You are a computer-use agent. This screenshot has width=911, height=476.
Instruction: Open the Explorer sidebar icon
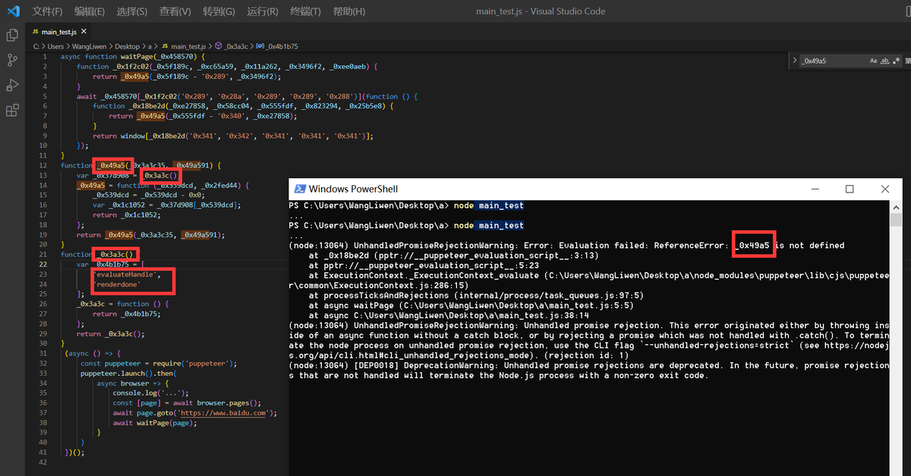coord(11,34)
